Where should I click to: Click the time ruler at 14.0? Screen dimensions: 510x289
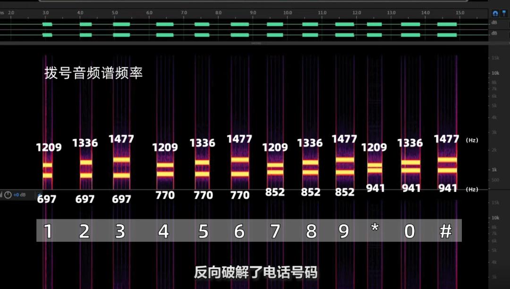pos(425,13)
